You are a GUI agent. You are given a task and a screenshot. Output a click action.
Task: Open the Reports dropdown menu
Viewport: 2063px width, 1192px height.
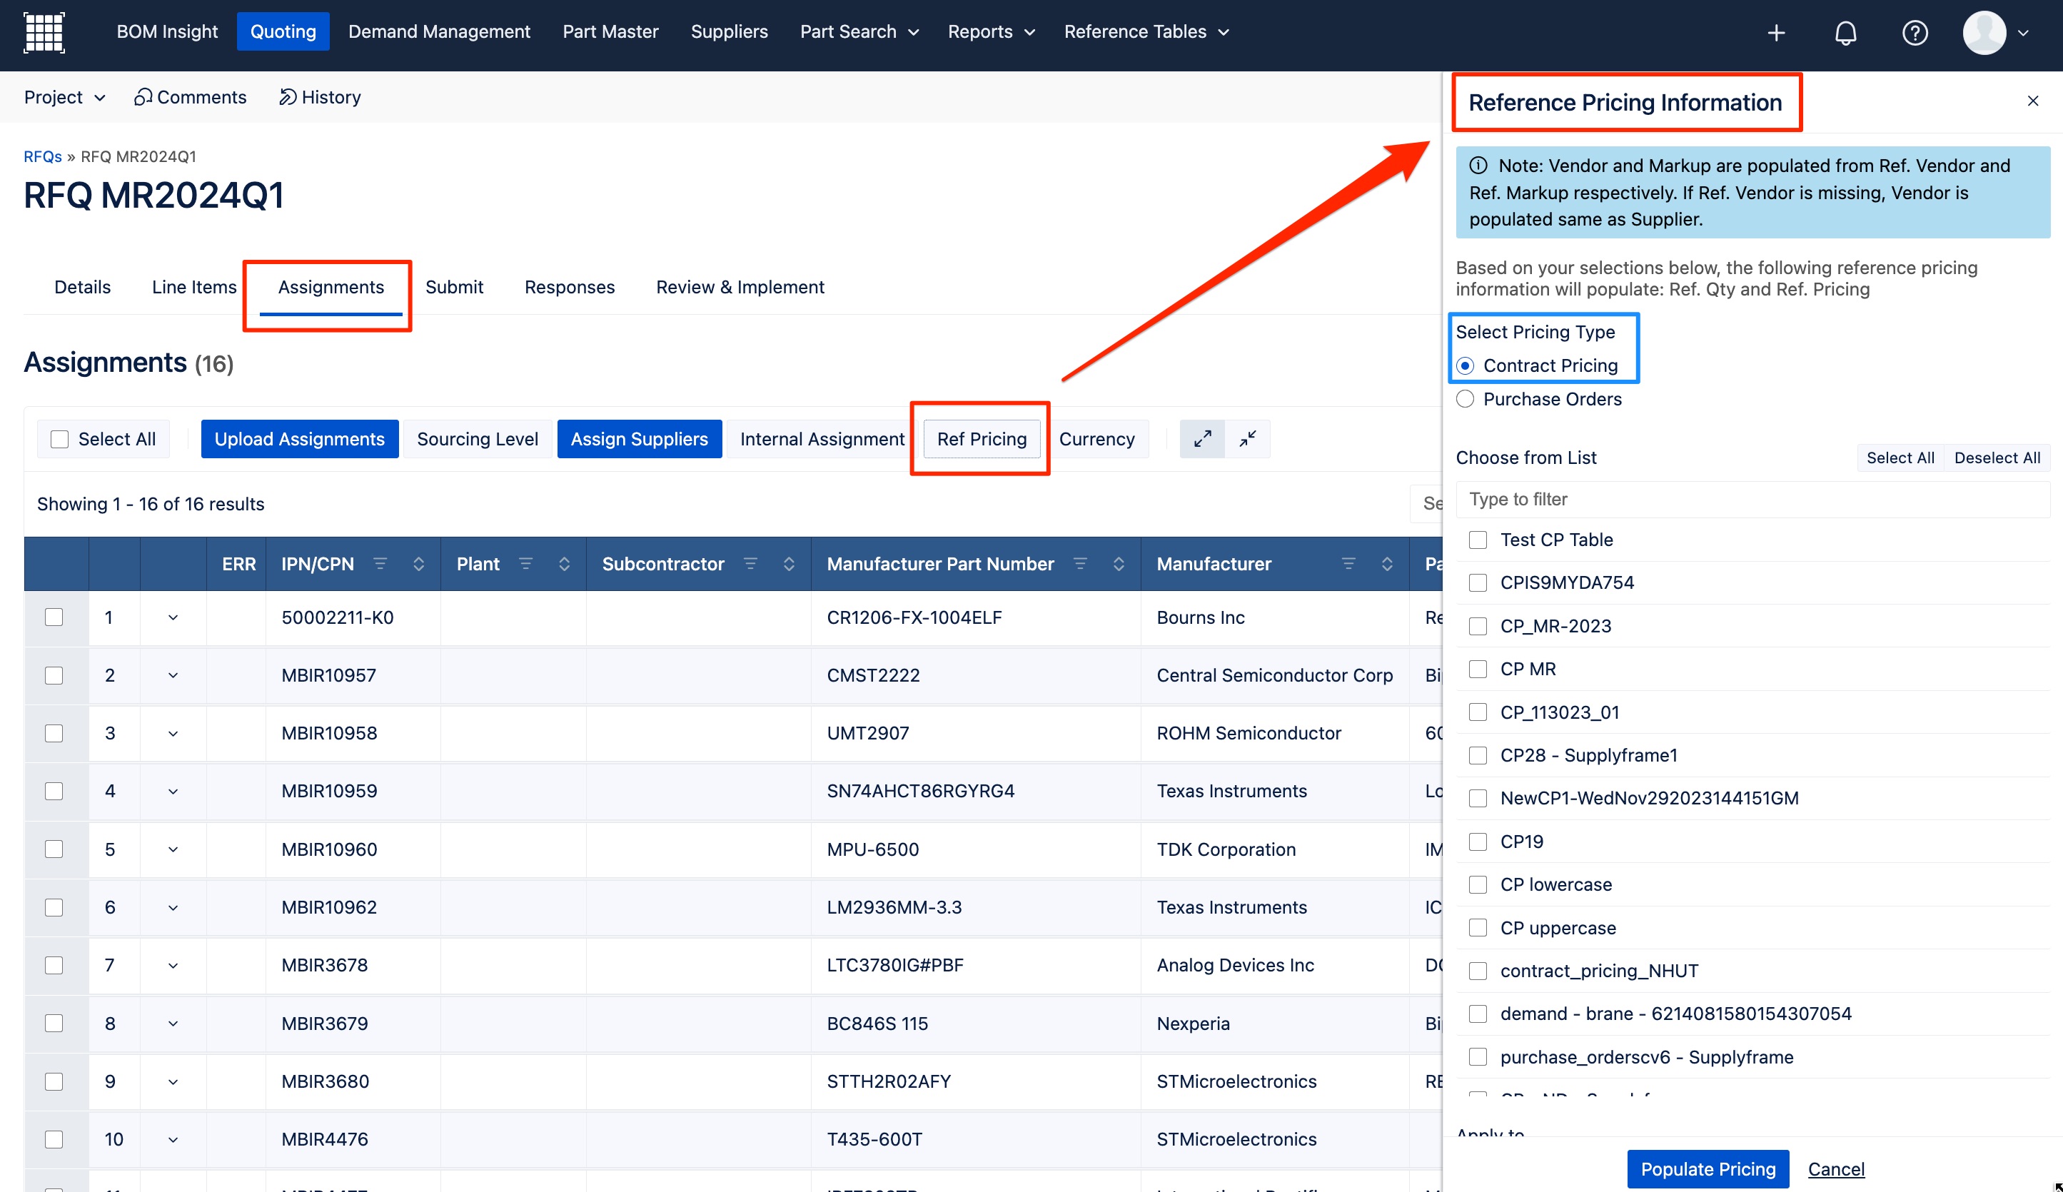tap(991, 31)
